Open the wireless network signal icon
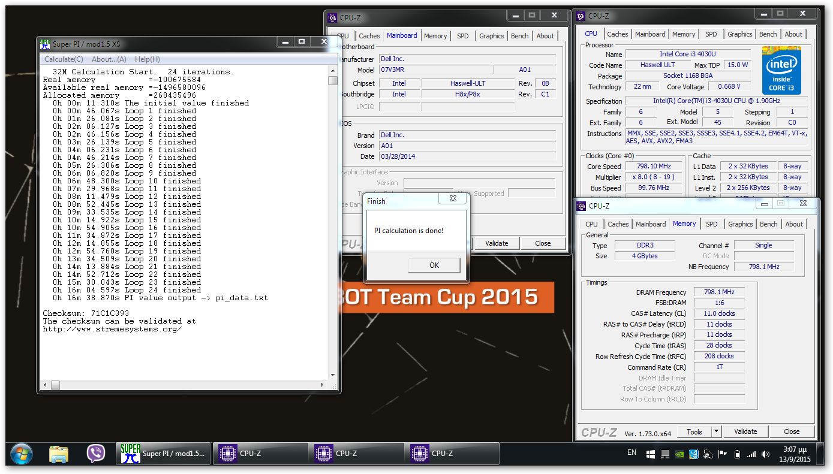The width and height of the screenshot is (833, 474). 751,454
